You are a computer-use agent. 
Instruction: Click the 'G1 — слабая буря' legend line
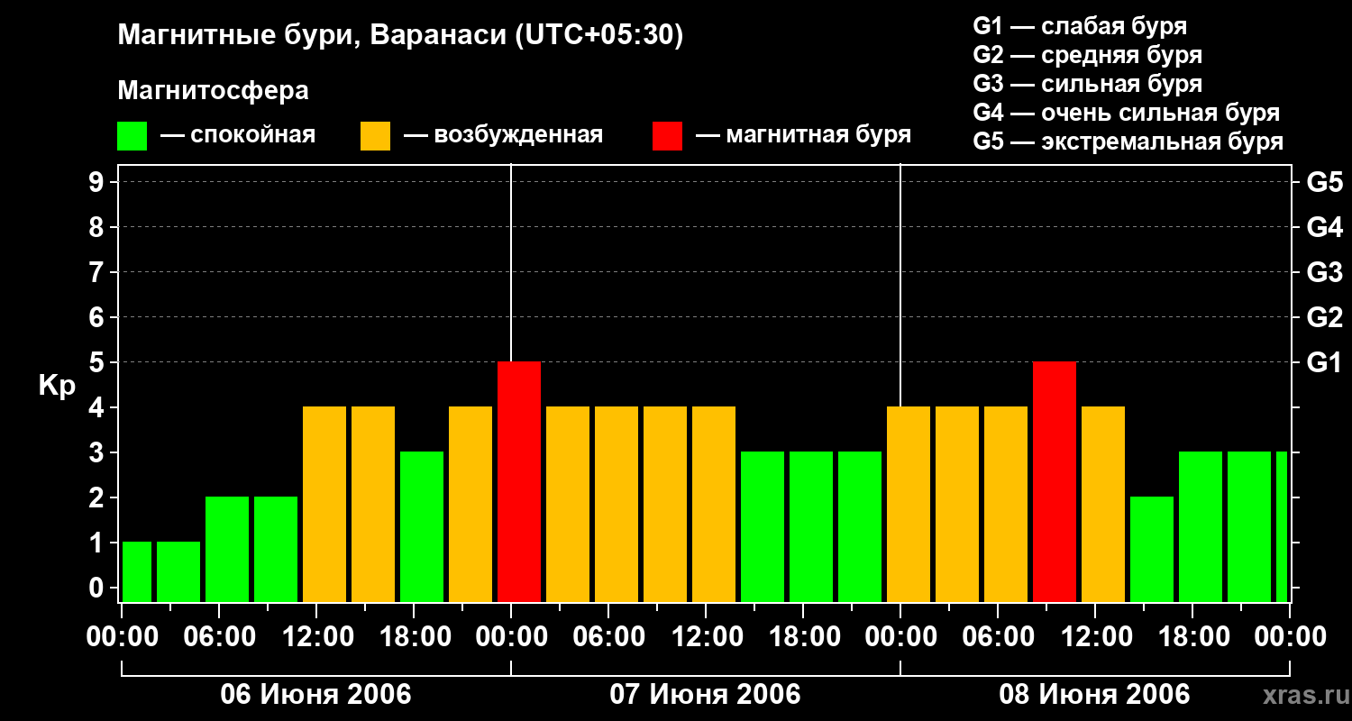tap(1080, 26)
